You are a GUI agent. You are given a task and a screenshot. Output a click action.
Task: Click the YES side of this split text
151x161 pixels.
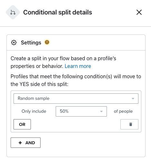coord(40,84)
